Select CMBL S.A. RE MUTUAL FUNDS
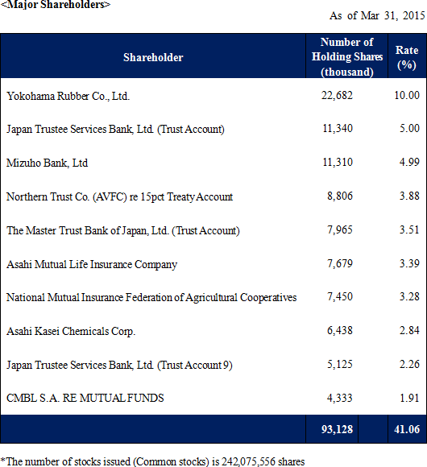The width and height of the screenshot is (427, 467). pyautogui.click(x=85, y=399)
